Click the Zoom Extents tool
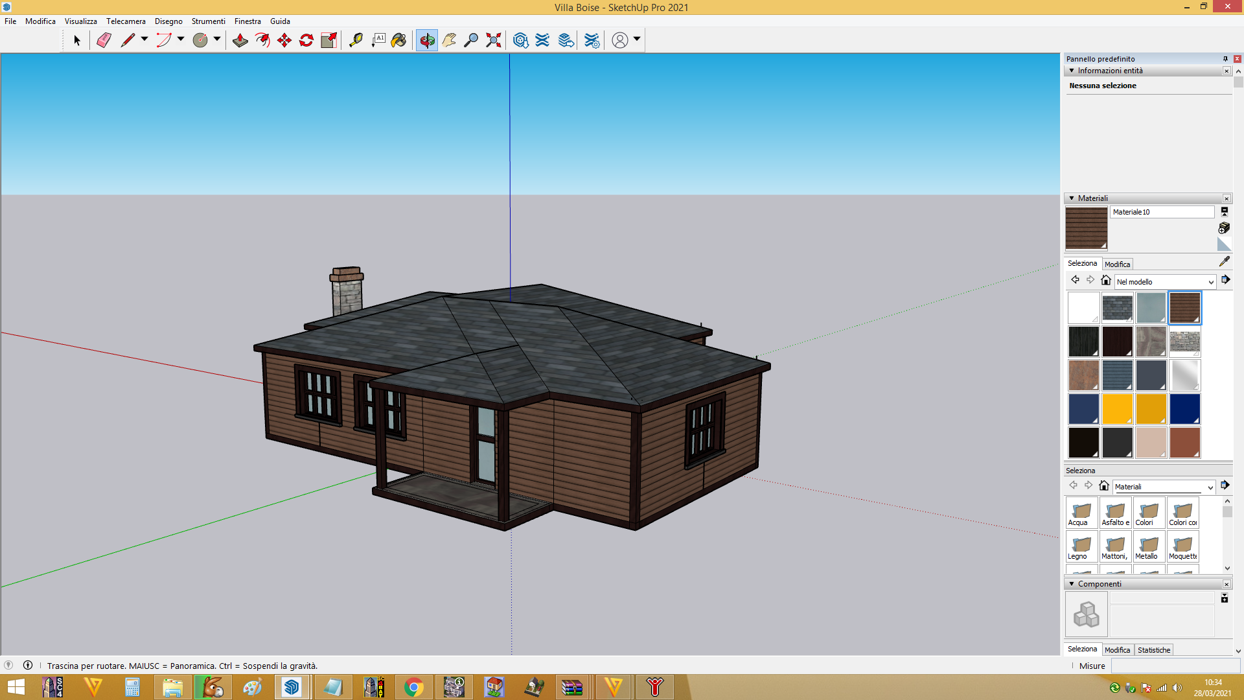Screen dimensions: 1244x700 coord(494,40)
